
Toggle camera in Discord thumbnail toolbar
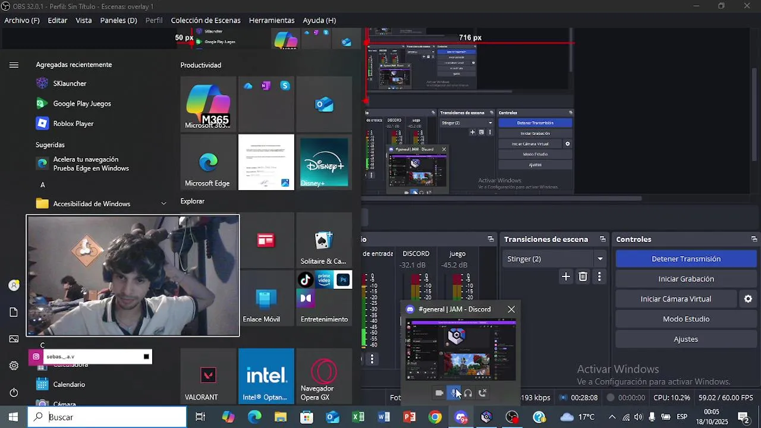tap(439, 393)
